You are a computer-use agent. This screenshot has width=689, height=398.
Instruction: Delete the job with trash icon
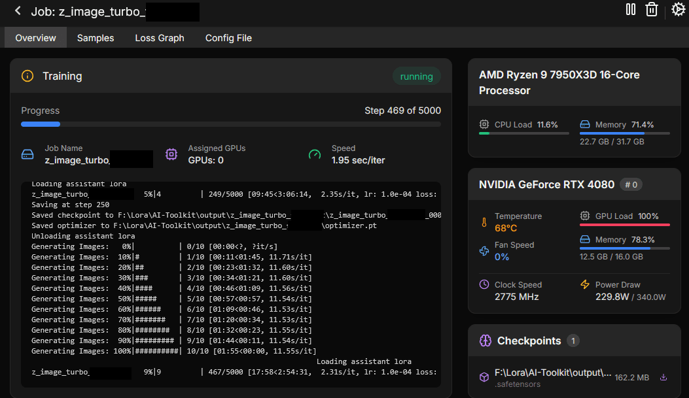(652, 10)
